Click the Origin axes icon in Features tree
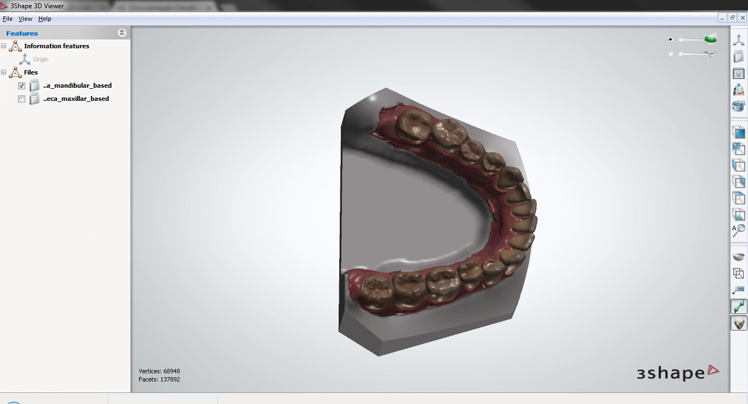Screen dimensions: 748x404 point(25,59)
